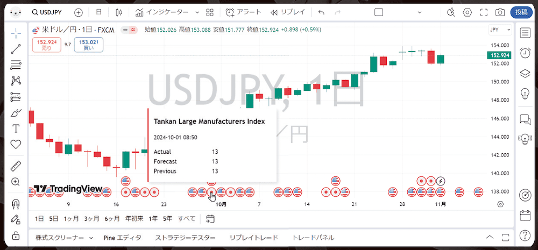Open indicator templates grid
Screen dimensions: 538x250
pos(210,13)
